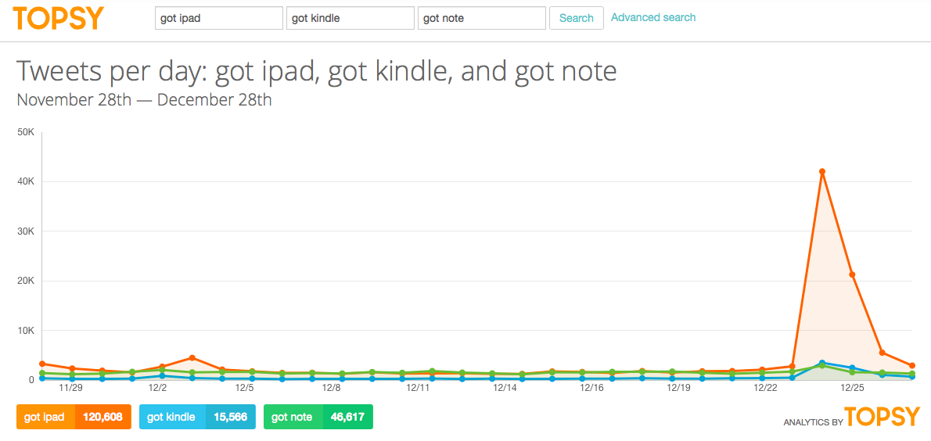The height and width of the screenshot is (441, 931).
Task: Click the orange data point near 20K
Action: 852,274
